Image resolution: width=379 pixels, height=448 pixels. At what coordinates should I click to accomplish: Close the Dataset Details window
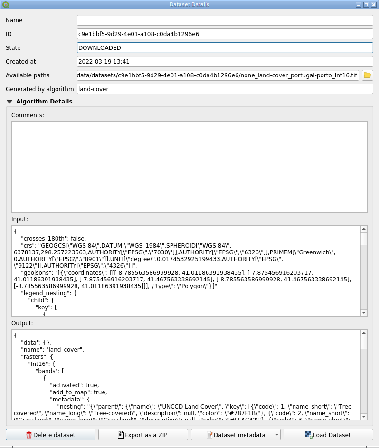[374, 5]
